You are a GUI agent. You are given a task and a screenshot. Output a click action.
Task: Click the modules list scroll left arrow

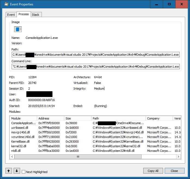coord(12,157)
